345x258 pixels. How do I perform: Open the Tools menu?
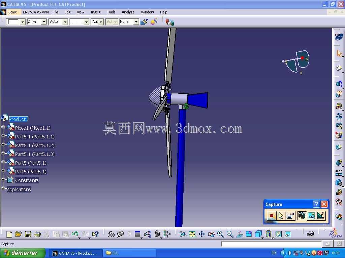click(111, 12)
